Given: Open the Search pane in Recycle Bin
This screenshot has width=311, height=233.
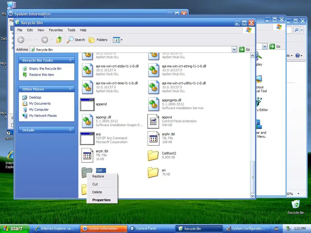Looking at the screenshot, I should (76, 40).
